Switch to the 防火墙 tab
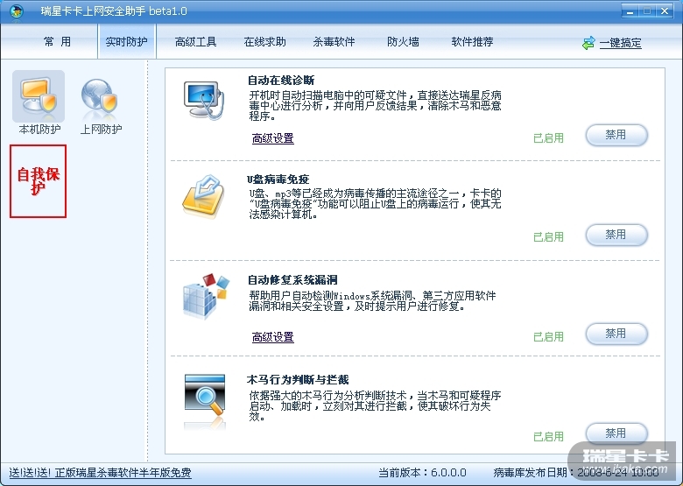 [x=403, y=42]
